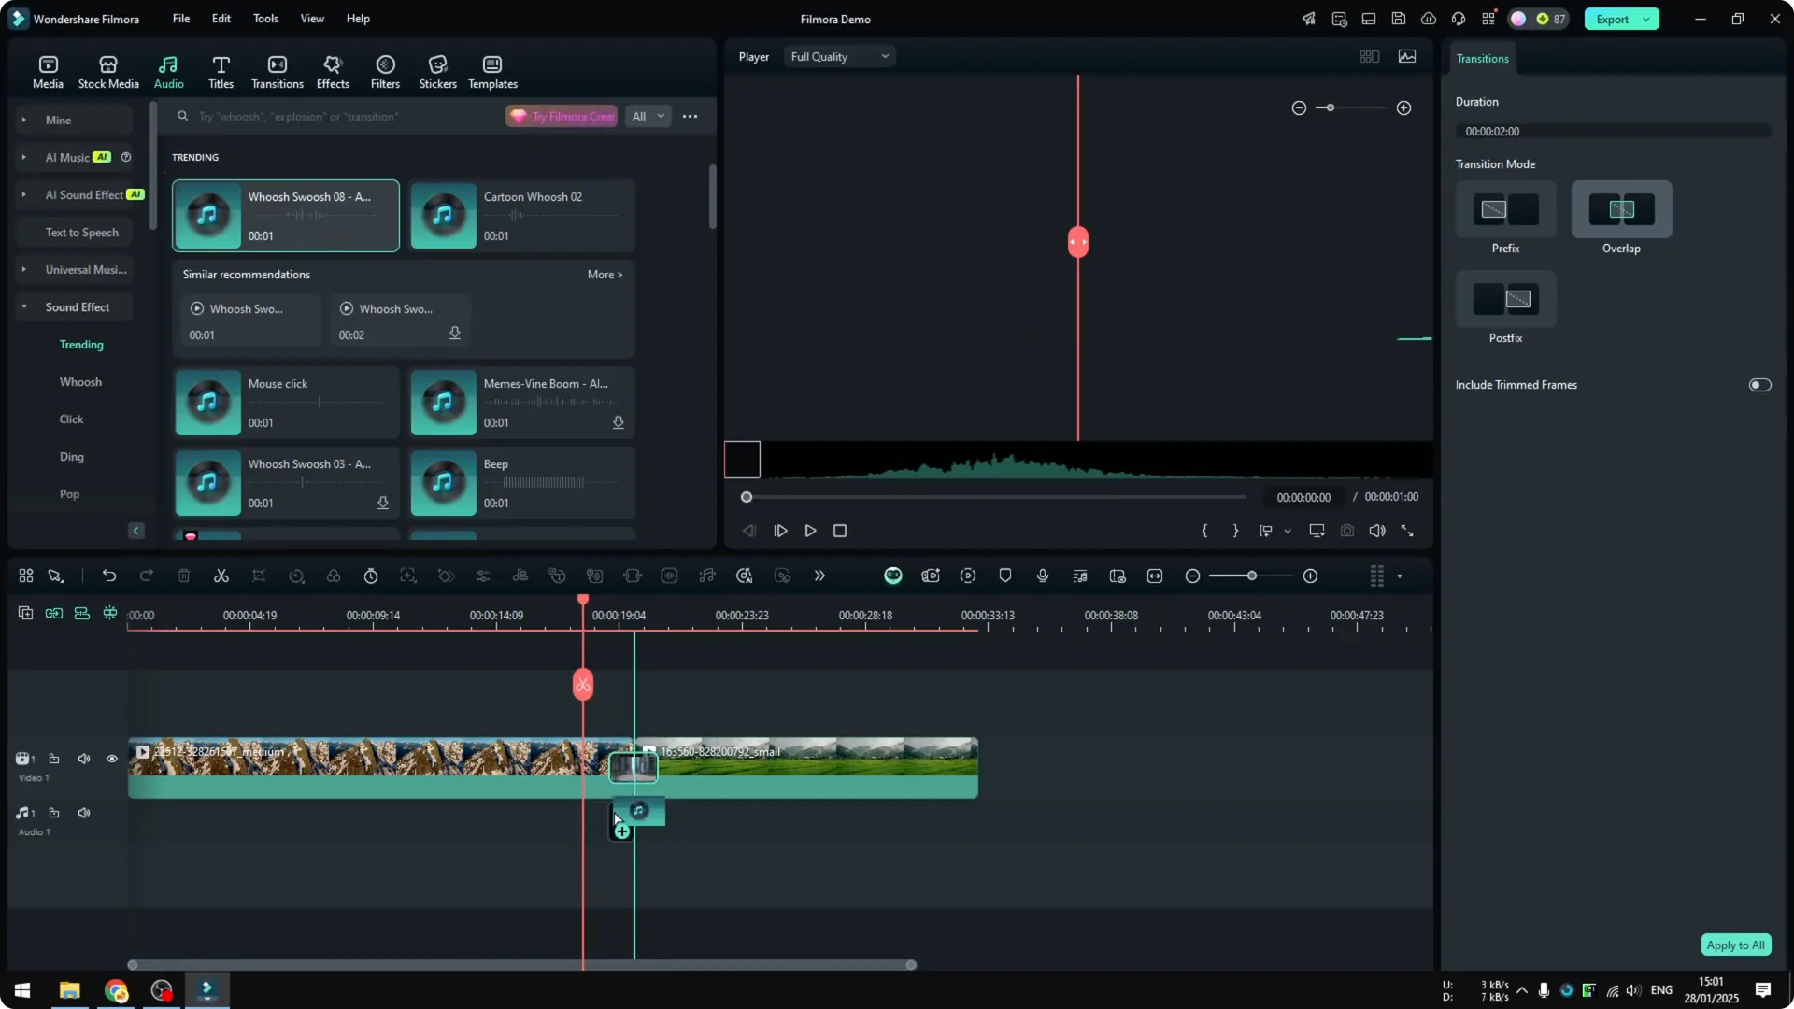Open the Stickers tab
The image size is (1794, 1009).
(x=437, y=72)
